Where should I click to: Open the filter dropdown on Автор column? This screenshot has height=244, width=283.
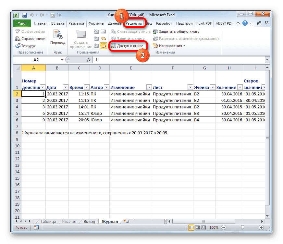[x=106, y=87]
